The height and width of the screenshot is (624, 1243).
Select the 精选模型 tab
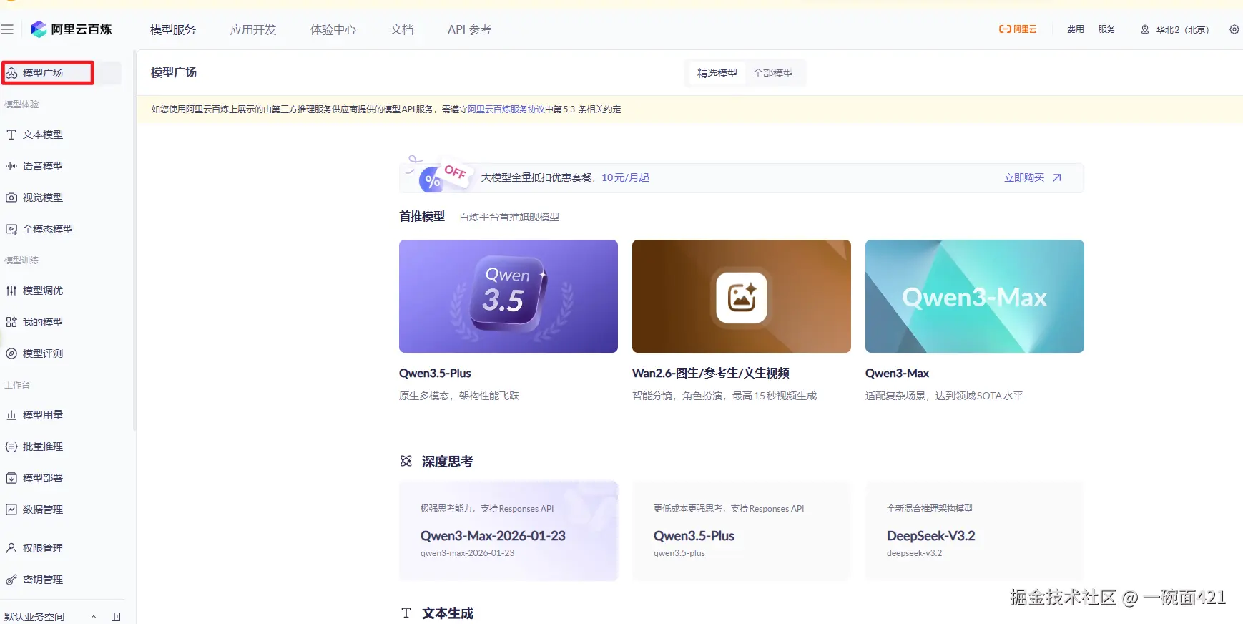717,73
